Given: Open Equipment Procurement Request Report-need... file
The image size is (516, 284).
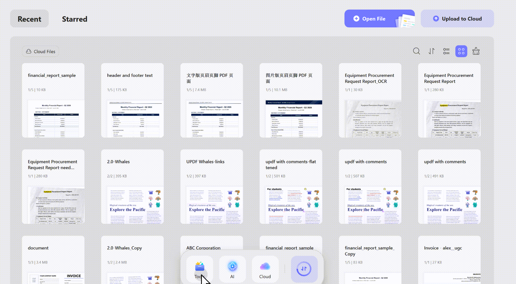Looking at the screenshot, I should (53, 187).
